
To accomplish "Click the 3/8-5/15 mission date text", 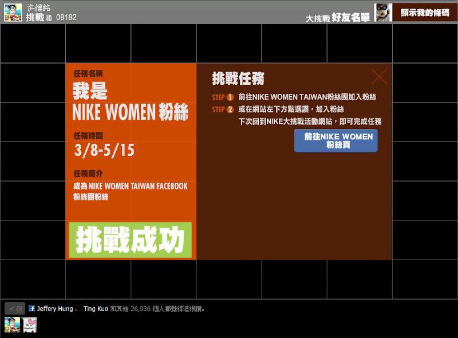I will point(104,150).
